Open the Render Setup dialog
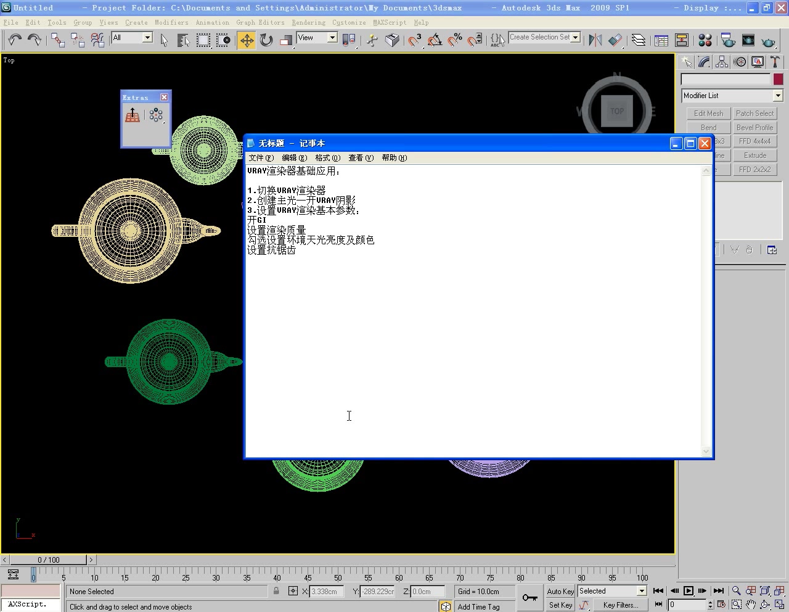Image resolution: width=789 pixels, height=612 pixels. pos(729,40)
